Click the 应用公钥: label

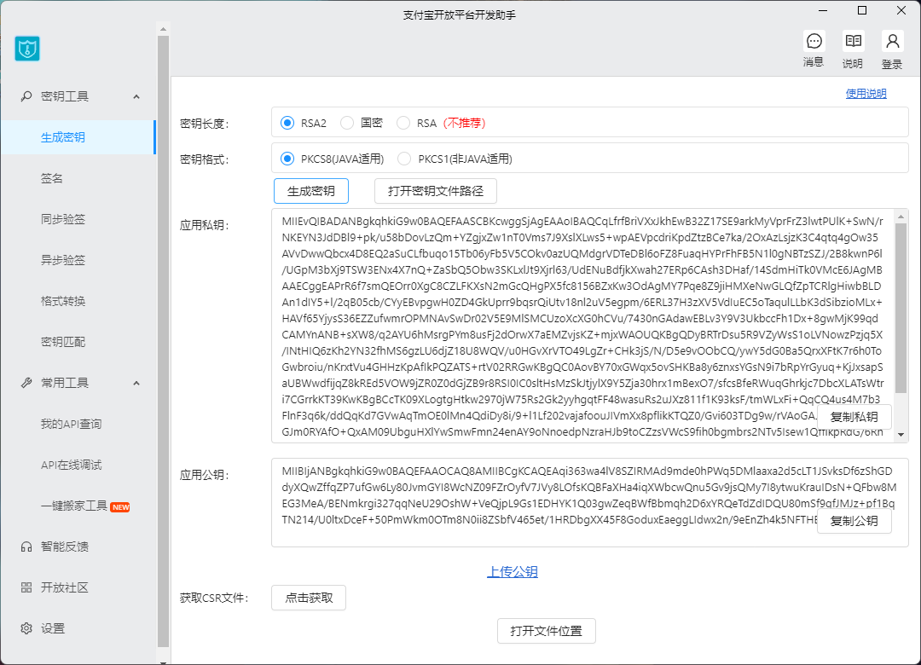coord(204,475)
